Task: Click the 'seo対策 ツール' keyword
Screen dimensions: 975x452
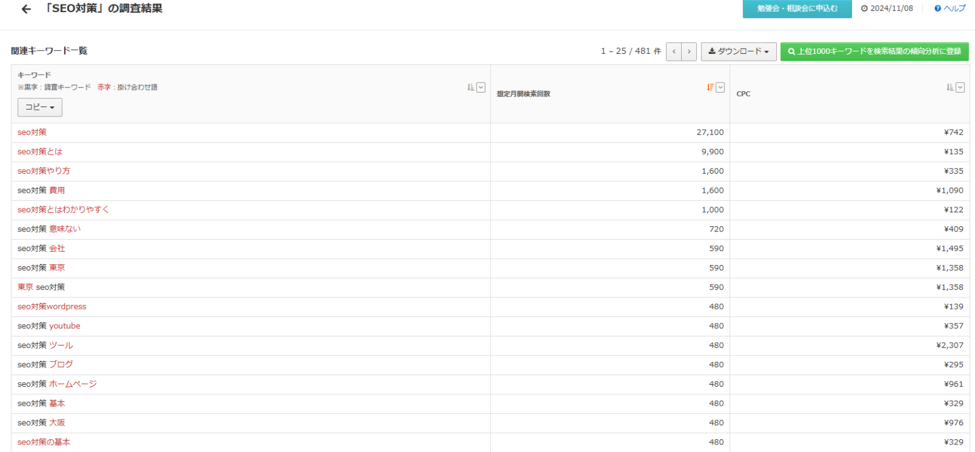Action: [45, 345]
